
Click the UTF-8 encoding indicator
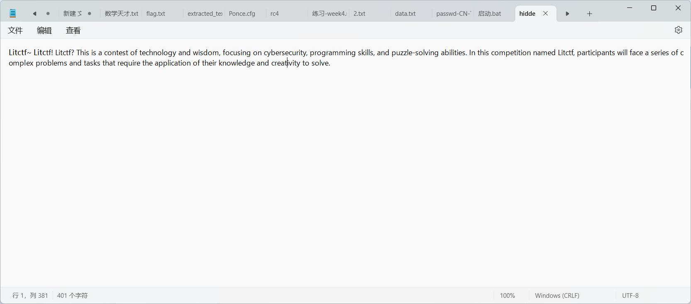point(630,295)
